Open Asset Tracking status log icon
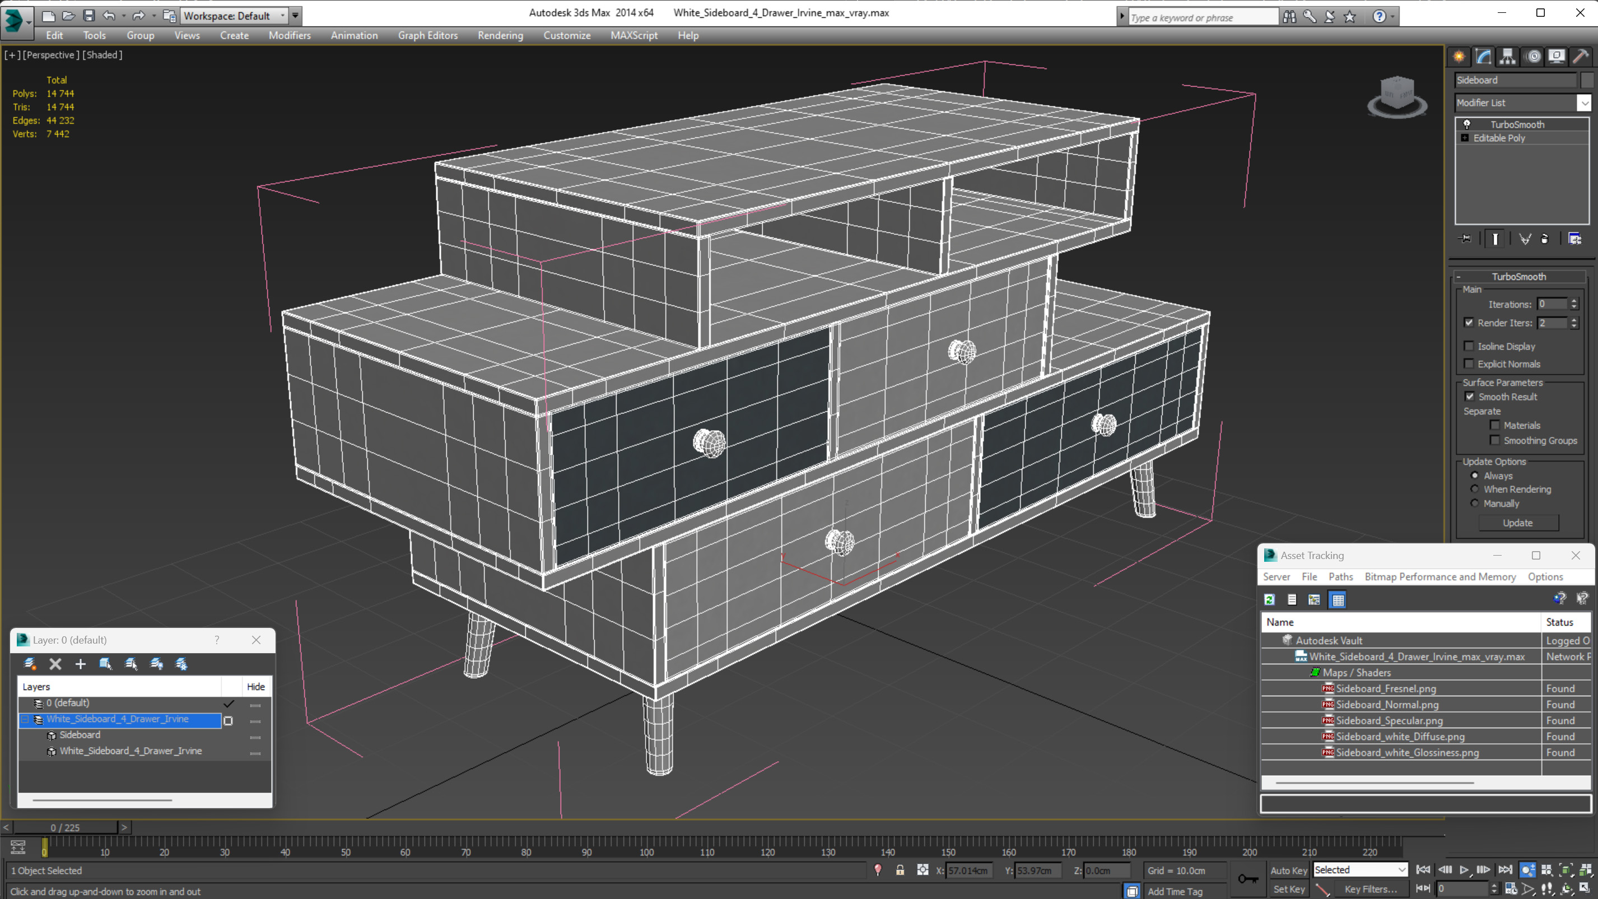Screen dimensions: 1598x899 [1292, 599]
